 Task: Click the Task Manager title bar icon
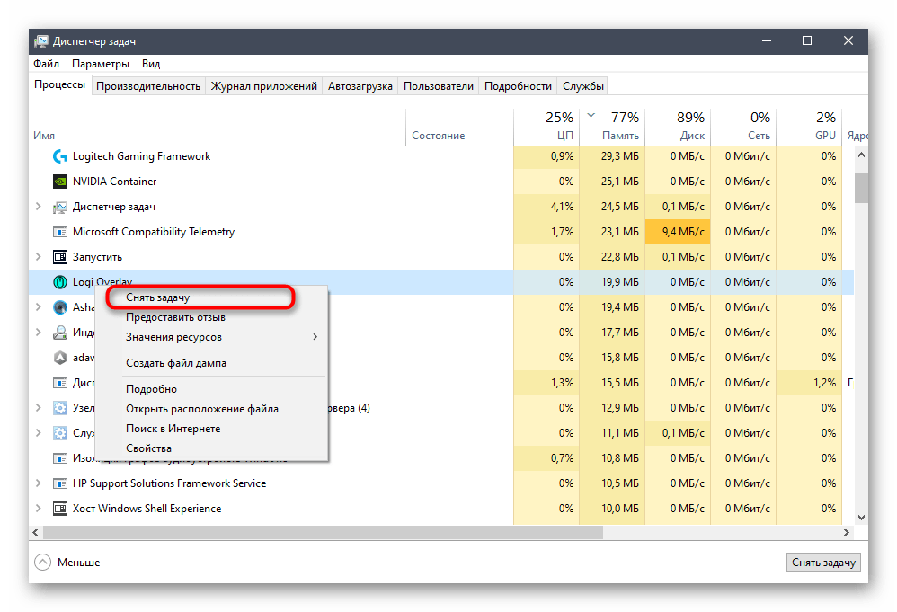[x=41, y=41]
